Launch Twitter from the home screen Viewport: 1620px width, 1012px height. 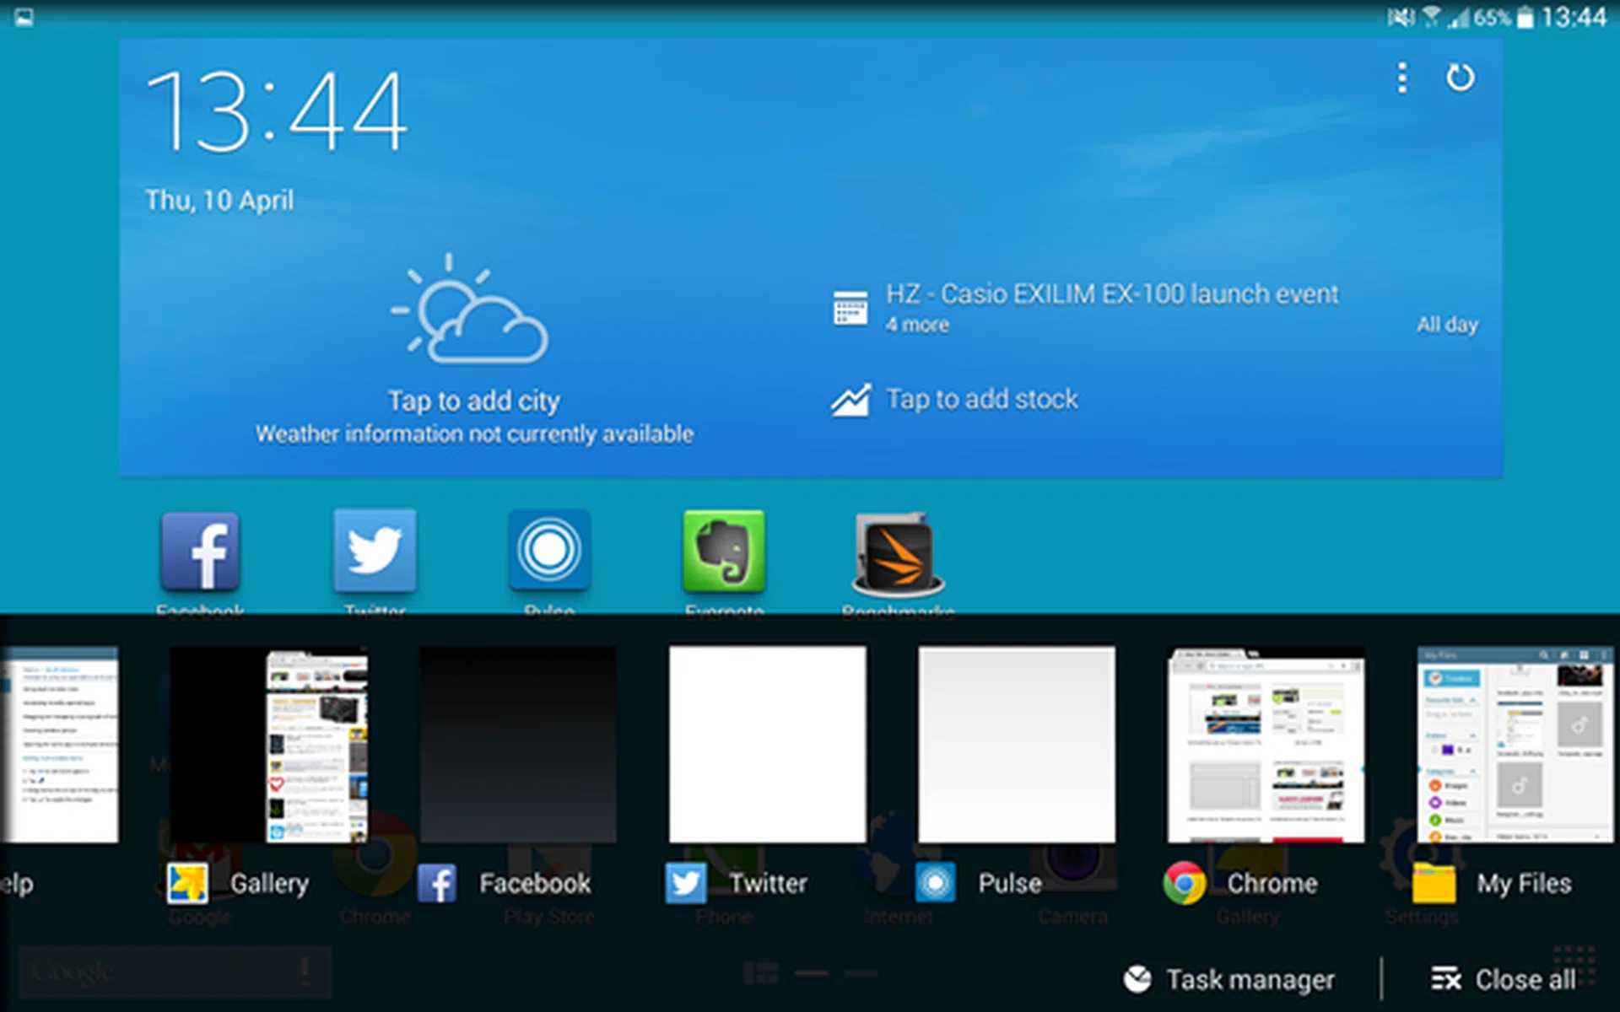click(x=375, y=552)
